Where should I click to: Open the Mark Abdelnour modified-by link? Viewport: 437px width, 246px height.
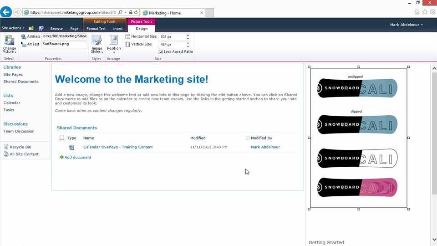pos(265,147)
